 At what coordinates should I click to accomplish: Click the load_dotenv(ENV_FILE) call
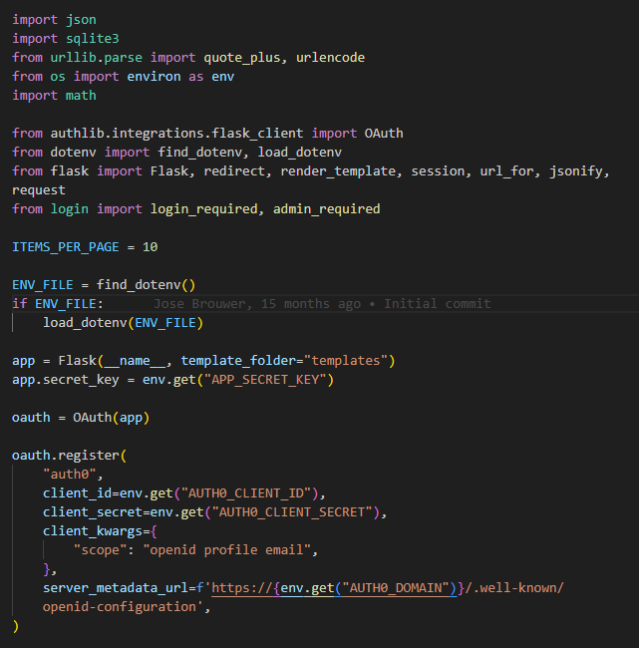(123, 322)
